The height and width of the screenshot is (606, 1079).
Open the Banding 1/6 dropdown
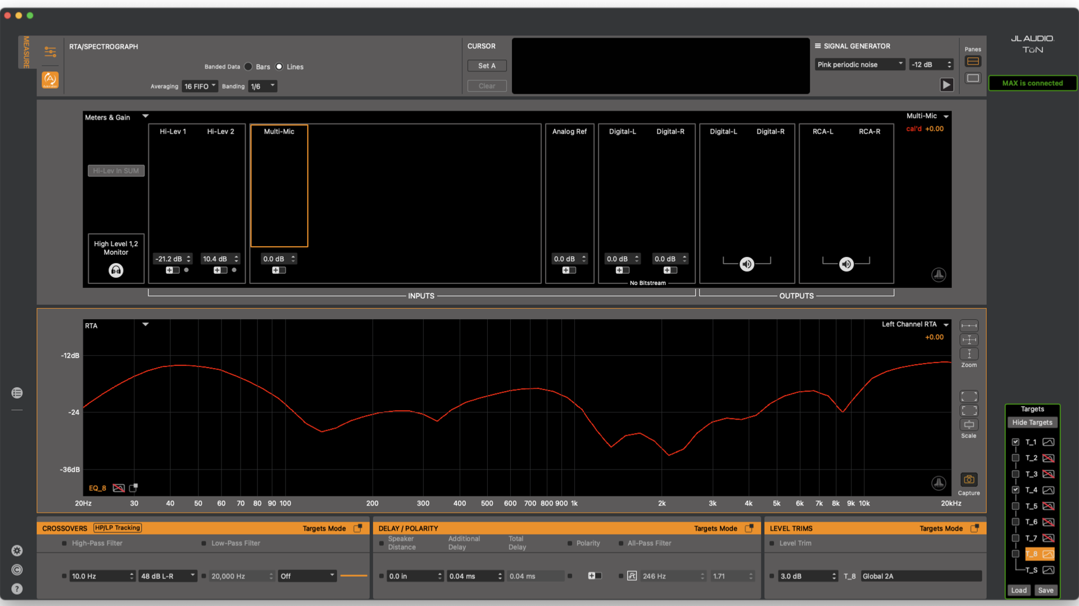pyautogui.click(x=263, y=86)
